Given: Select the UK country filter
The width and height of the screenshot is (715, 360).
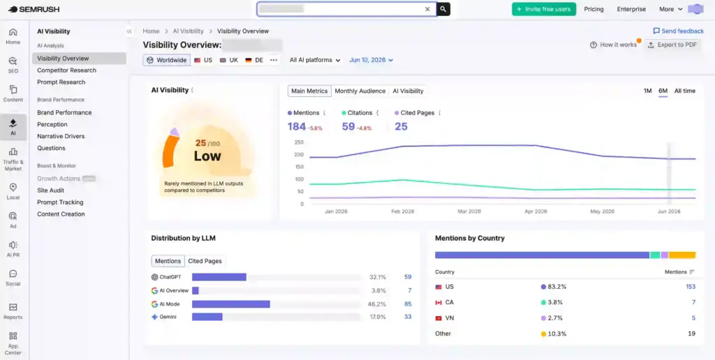Looking at the screenshot, I should click(229, 60).
